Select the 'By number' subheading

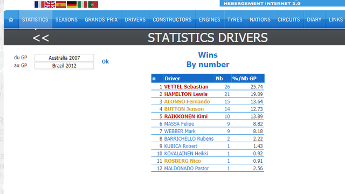tap(208, 65)
